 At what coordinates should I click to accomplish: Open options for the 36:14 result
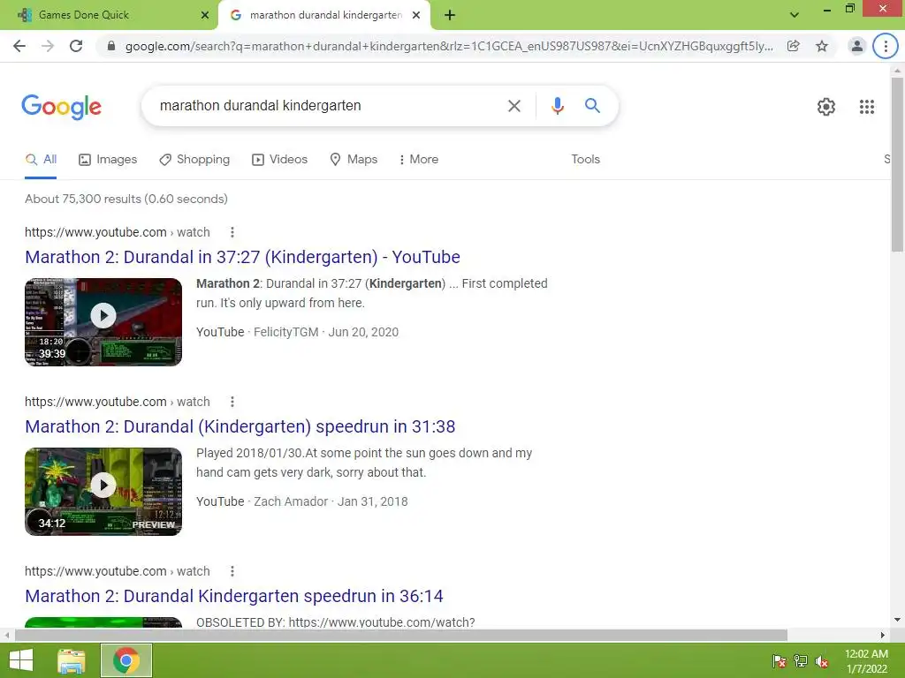coord(232,571)
